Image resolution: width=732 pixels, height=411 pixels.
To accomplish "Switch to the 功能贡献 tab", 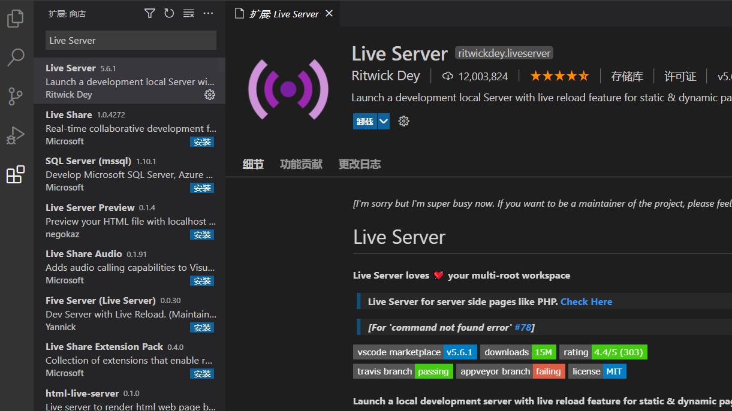I will click(301, 164).
